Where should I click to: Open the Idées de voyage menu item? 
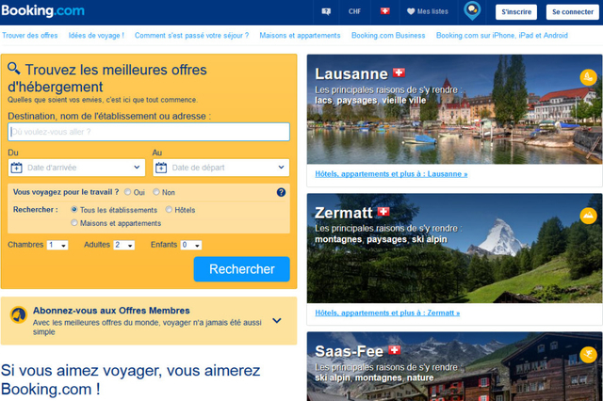pyautogui.click(x=96, y=36)
